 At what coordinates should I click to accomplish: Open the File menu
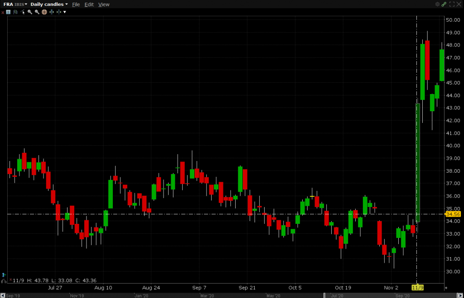click(x=76, y=4)
